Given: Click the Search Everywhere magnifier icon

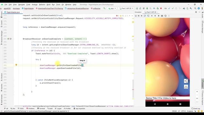Looking at the screenshot, I should 195,8.
